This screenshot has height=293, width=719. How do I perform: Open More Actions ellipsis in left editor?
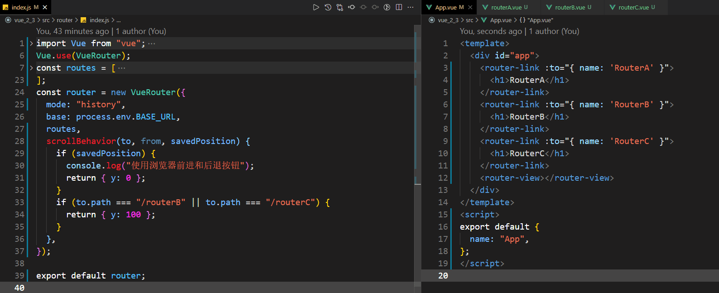click(410, 7)
